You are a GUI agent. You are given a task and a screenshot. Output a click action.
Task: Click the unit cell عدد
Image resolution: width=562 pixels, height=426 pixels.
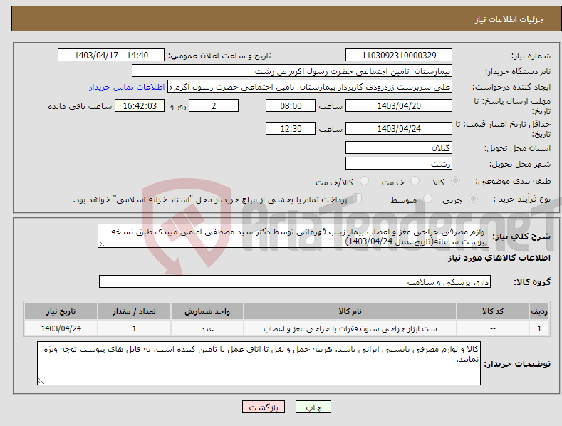pos(207,328)
